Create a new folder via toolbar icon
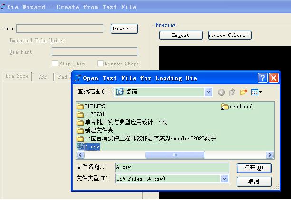Viewport: 291px width, 200px height. (244, 92)
